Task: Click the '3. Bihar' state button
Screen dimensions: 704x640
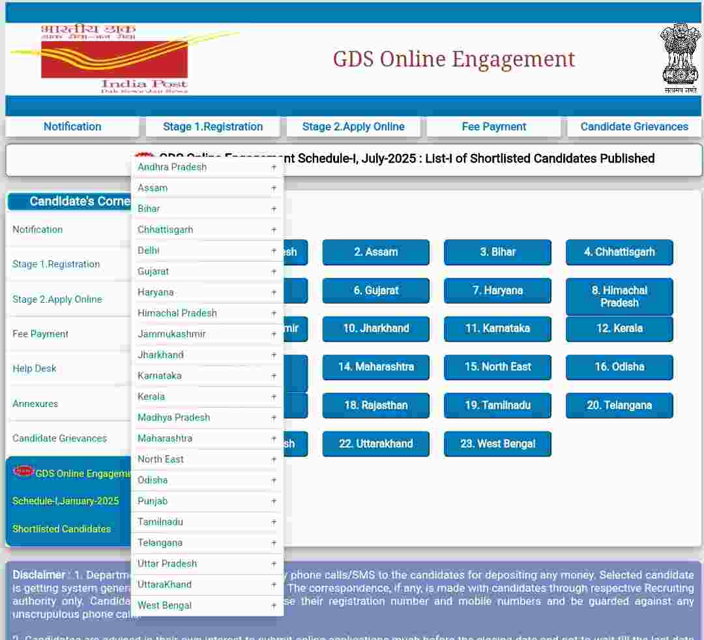Action: pyautogui.click(x=497, y=252)
